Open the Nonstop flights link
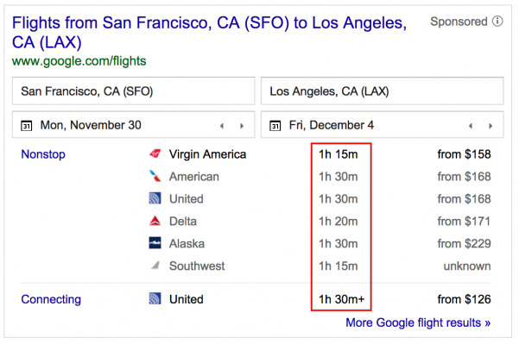This screenshot has height=344, width=519. click(43, 154)
